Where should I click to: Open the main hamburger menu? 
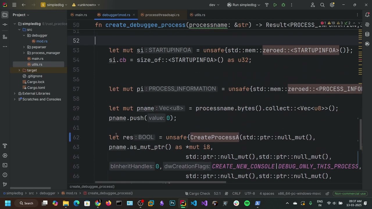[14, 5]
